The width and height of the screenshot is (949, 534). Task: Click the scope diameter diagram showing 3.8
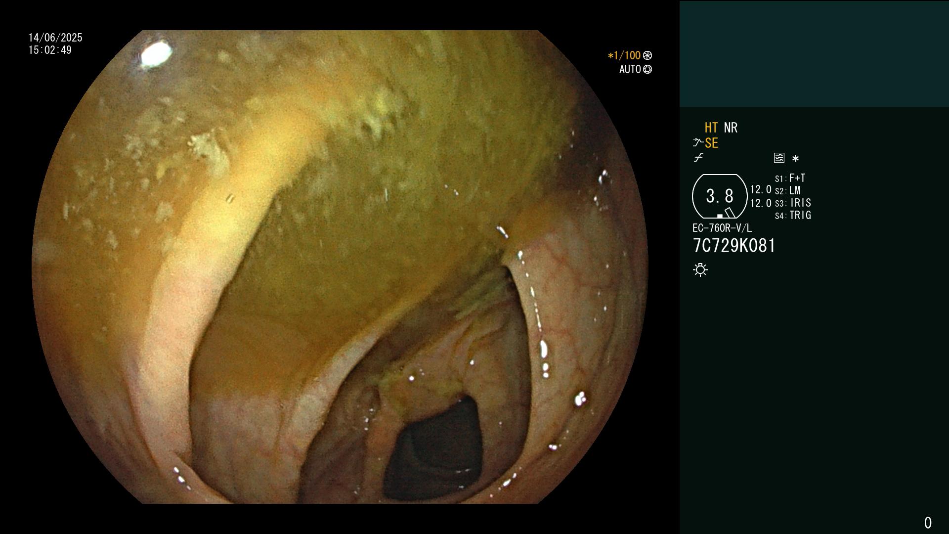pyautogui.click(x=720, y=196)
